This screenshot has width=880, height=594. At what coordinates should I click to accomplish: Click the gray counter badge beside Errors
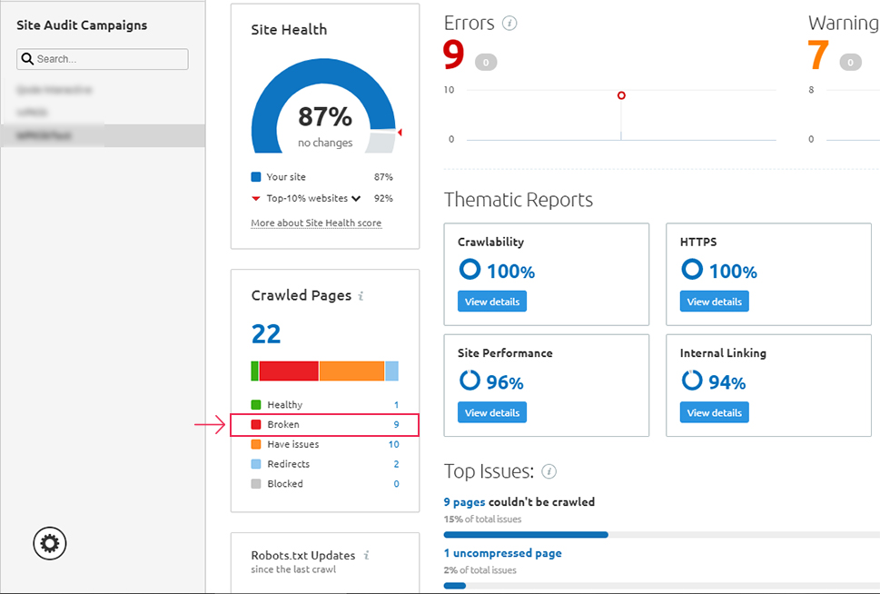487,62
